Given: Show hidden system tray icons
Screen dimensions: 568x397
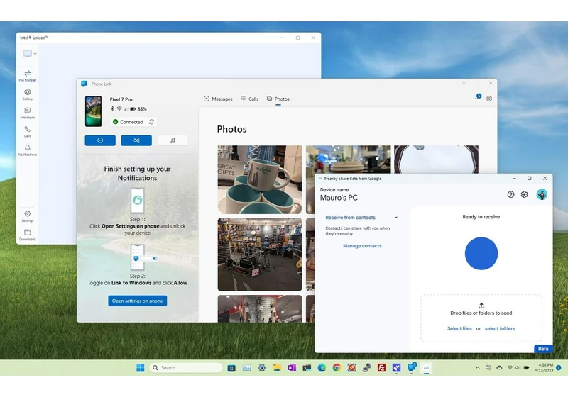Looking at the screenshot, I should (477, 368).
